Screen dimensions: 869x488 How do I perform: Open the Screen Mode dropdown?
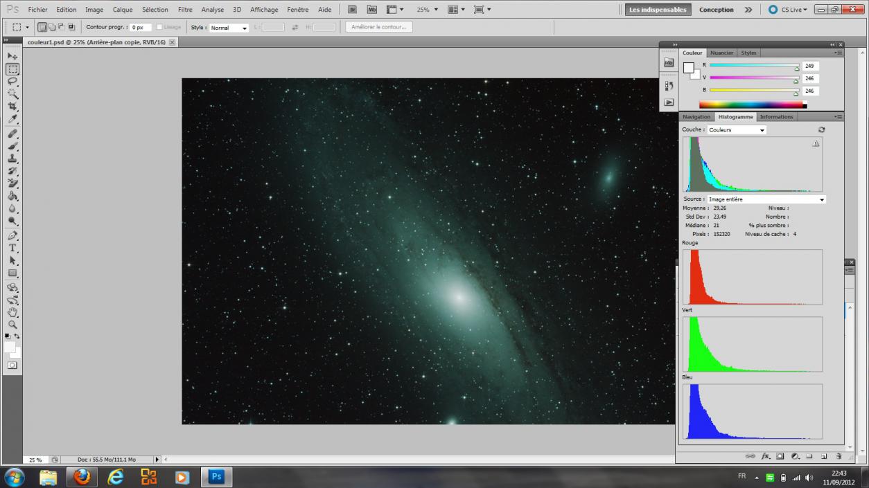(482, 10)
